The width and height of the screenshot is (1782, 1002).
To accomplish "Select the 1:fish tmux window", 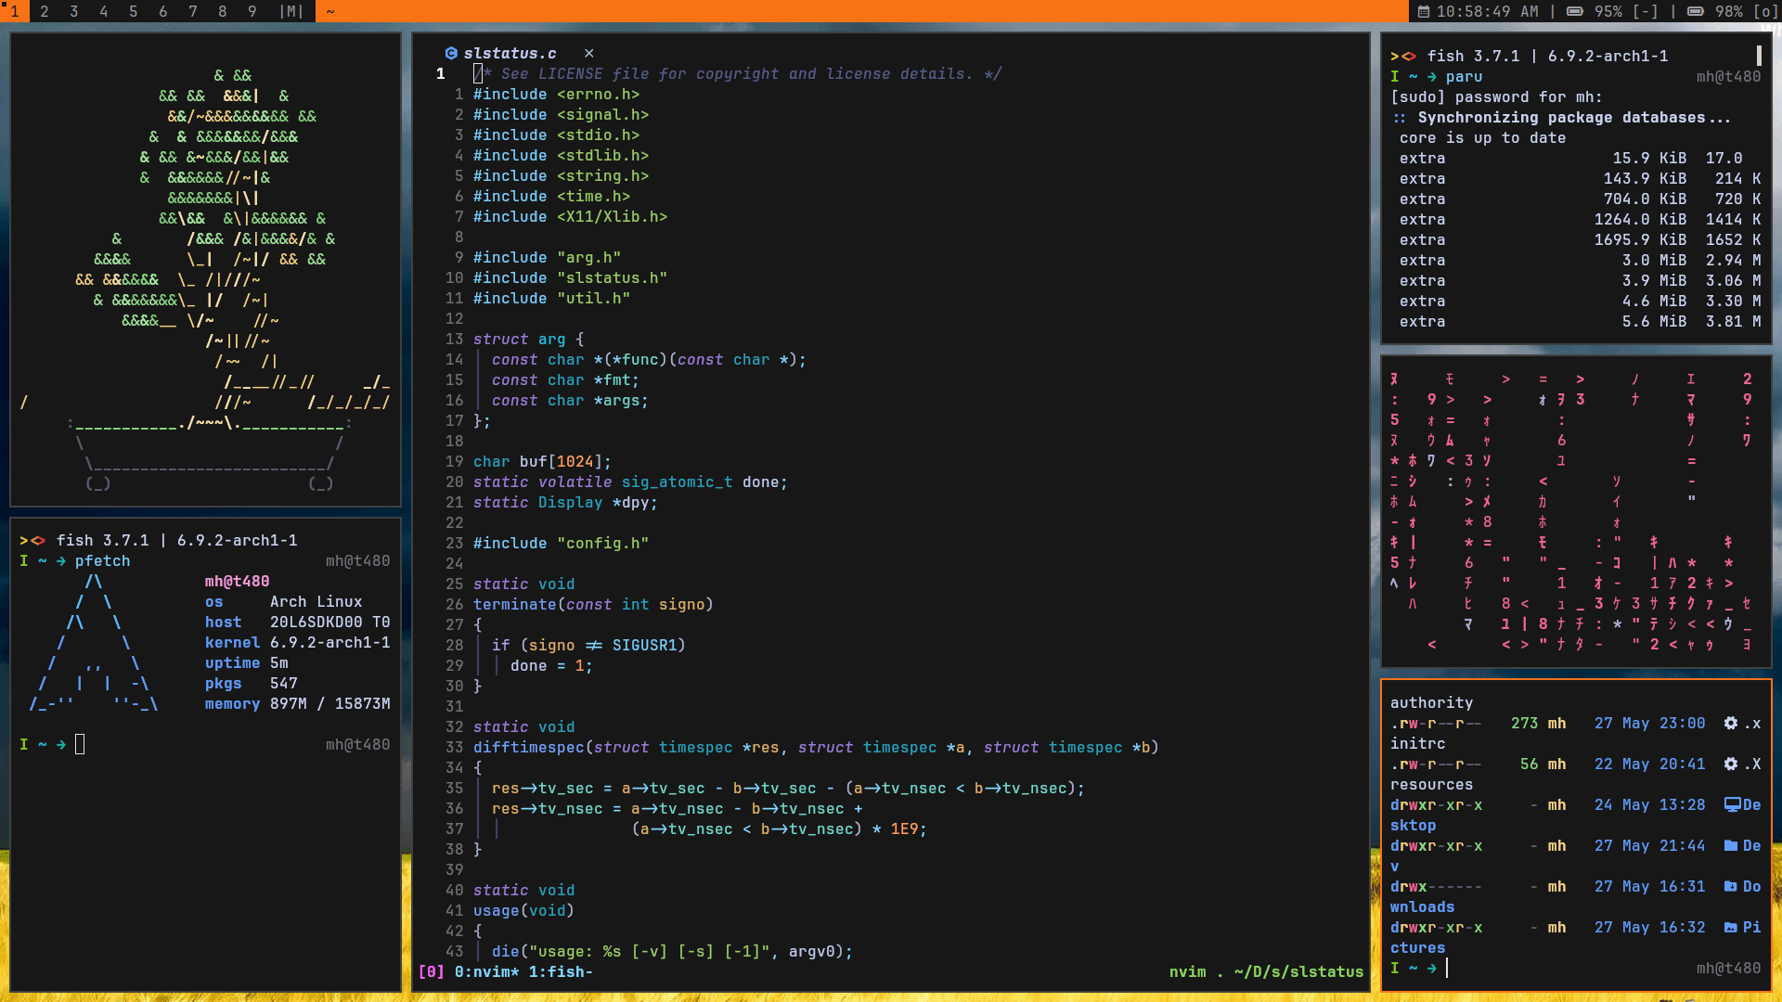I will [x=560, y=971].
